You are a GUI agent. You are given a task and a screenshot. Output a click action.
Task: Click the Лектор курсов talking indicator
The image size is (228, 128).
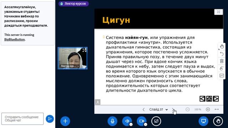[74, 4]
